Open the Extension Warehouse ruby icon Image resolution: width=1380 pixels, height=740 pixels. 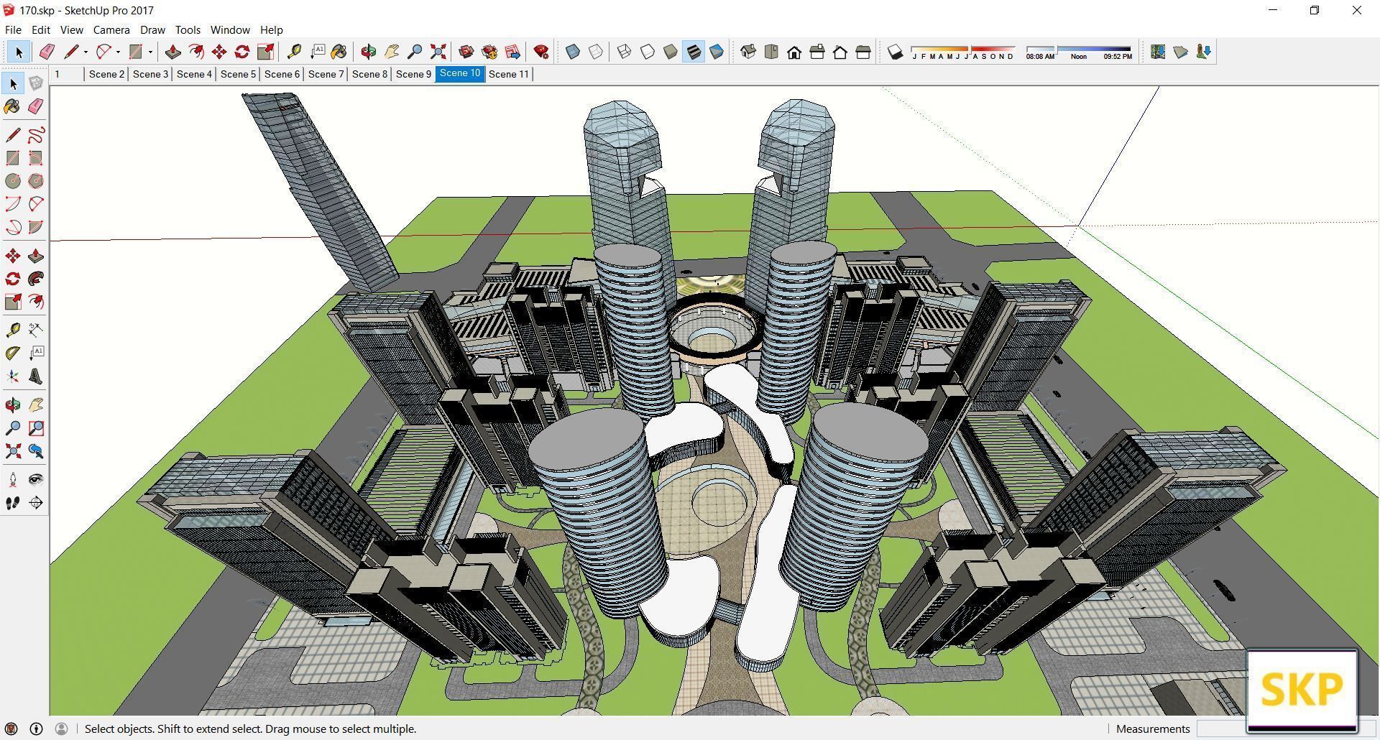541,52
